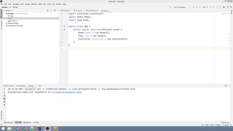This screenshot has width=233, height=131.
Task: Click the example breadcrumb in navigation bar
Action: 4,7
